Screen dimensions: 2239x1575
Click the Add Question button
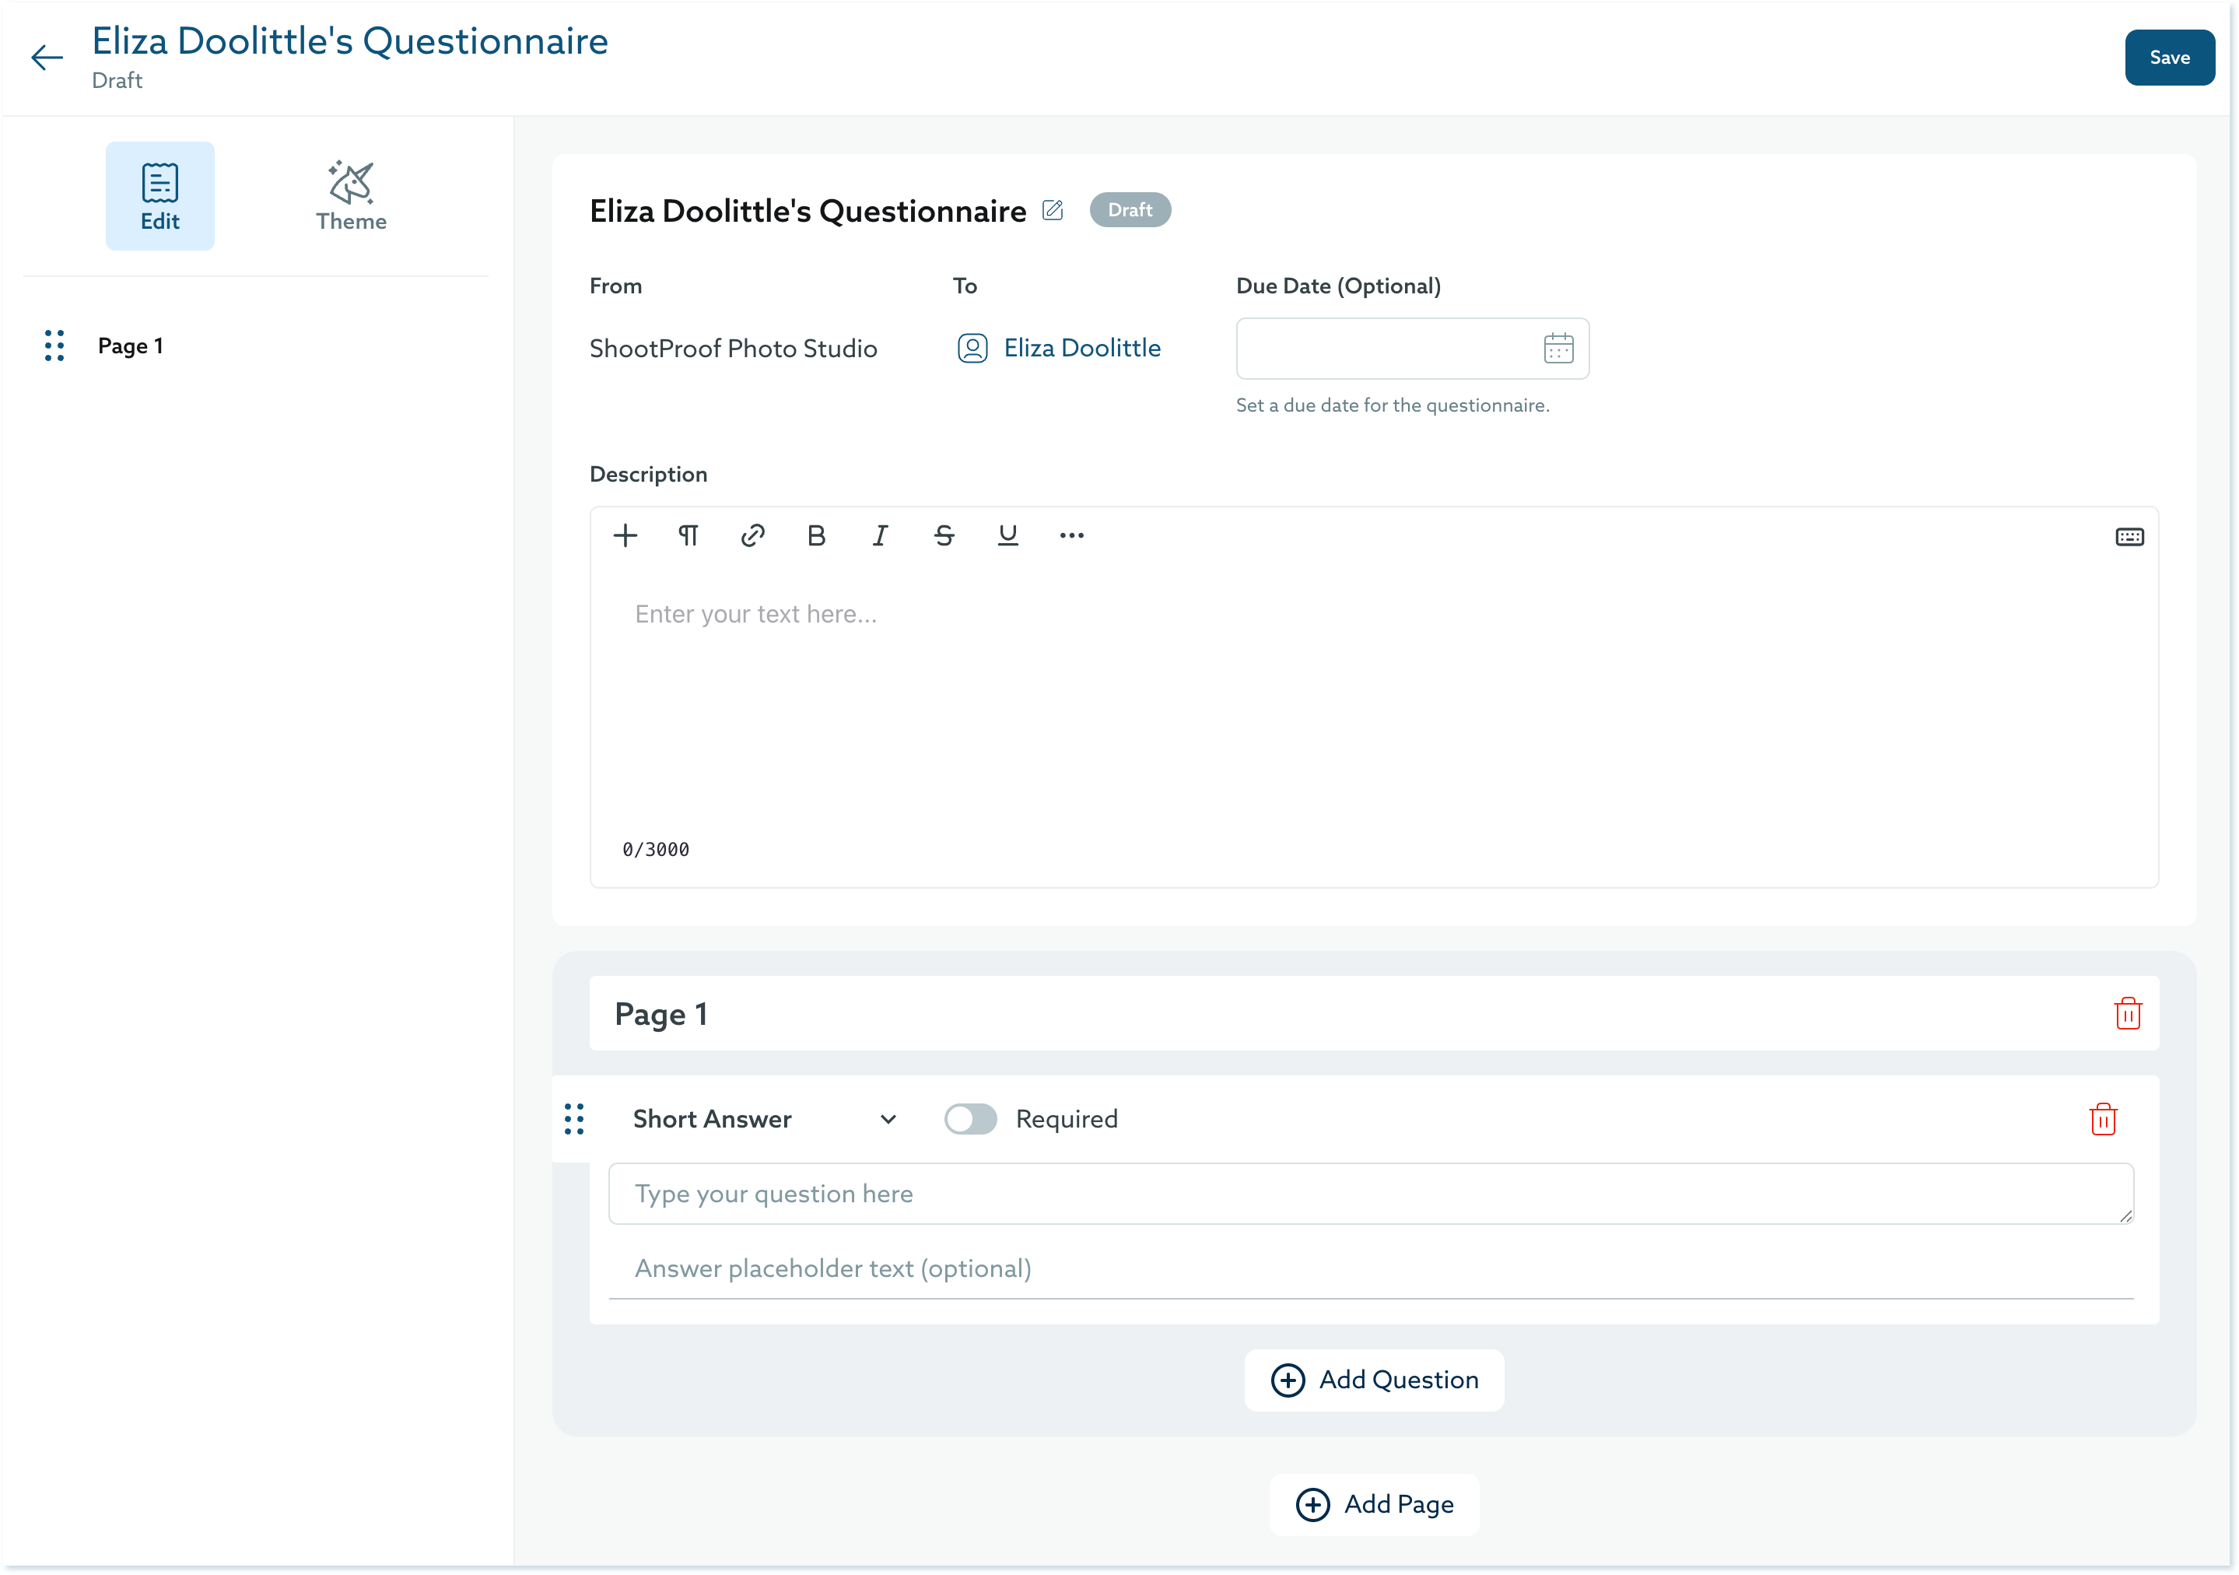coord(1373,1380)
